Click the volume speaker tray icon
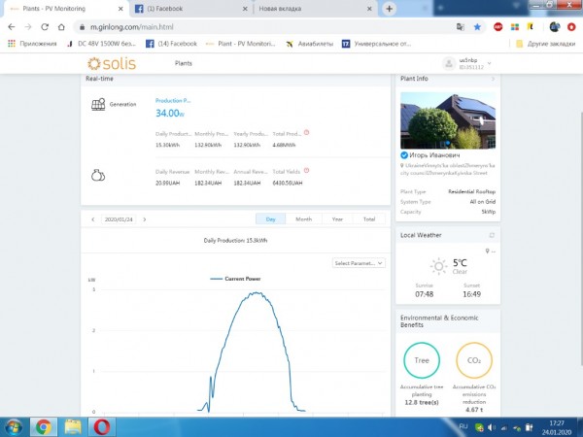Image resolution: width=583 pixels, height=437 pixels. 492,427
